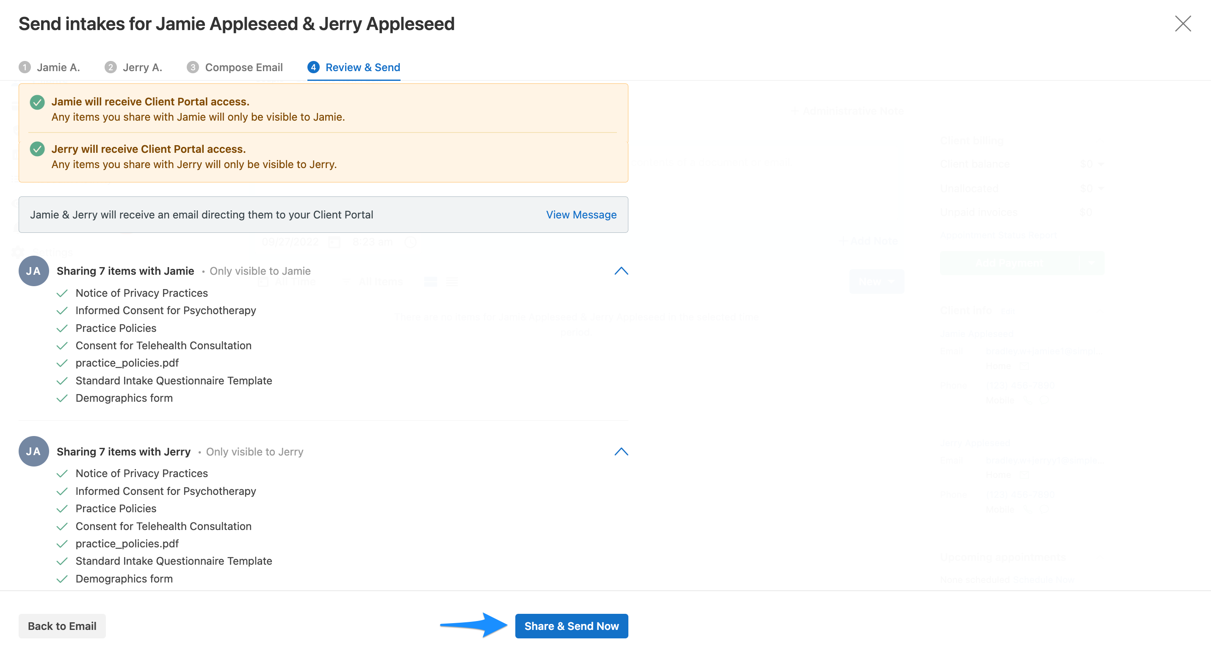Click green check icon next to Jamie's portal access
This screenshot has width=1211, height=657.
coord(37,102)
